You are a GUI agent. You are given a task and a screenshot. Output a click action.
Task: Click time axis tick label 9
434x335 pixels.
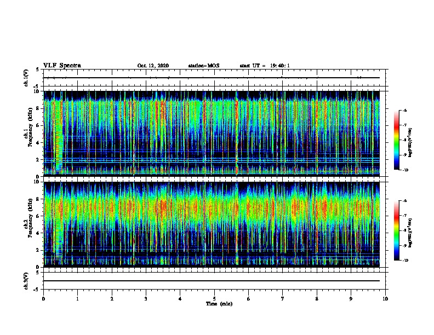click(351, 299)
